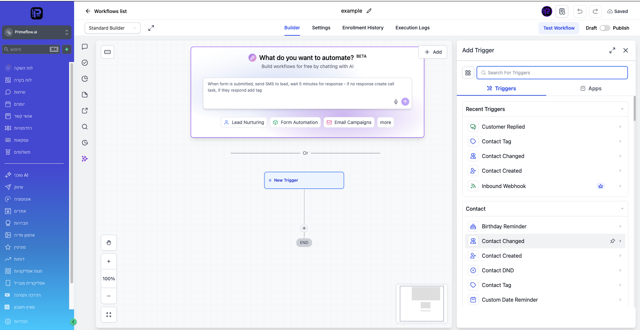
Task: Collapse the Contact triggers section
Action: (622, 209)
